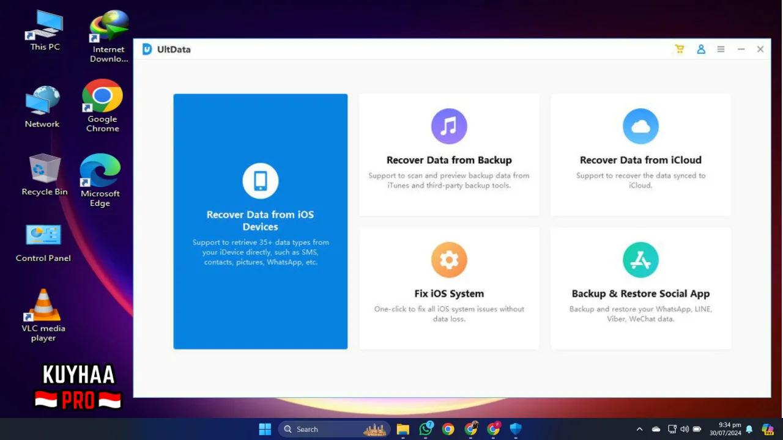Open WhatsApp from the taskbar
The image size is (783, 440).
426,429
